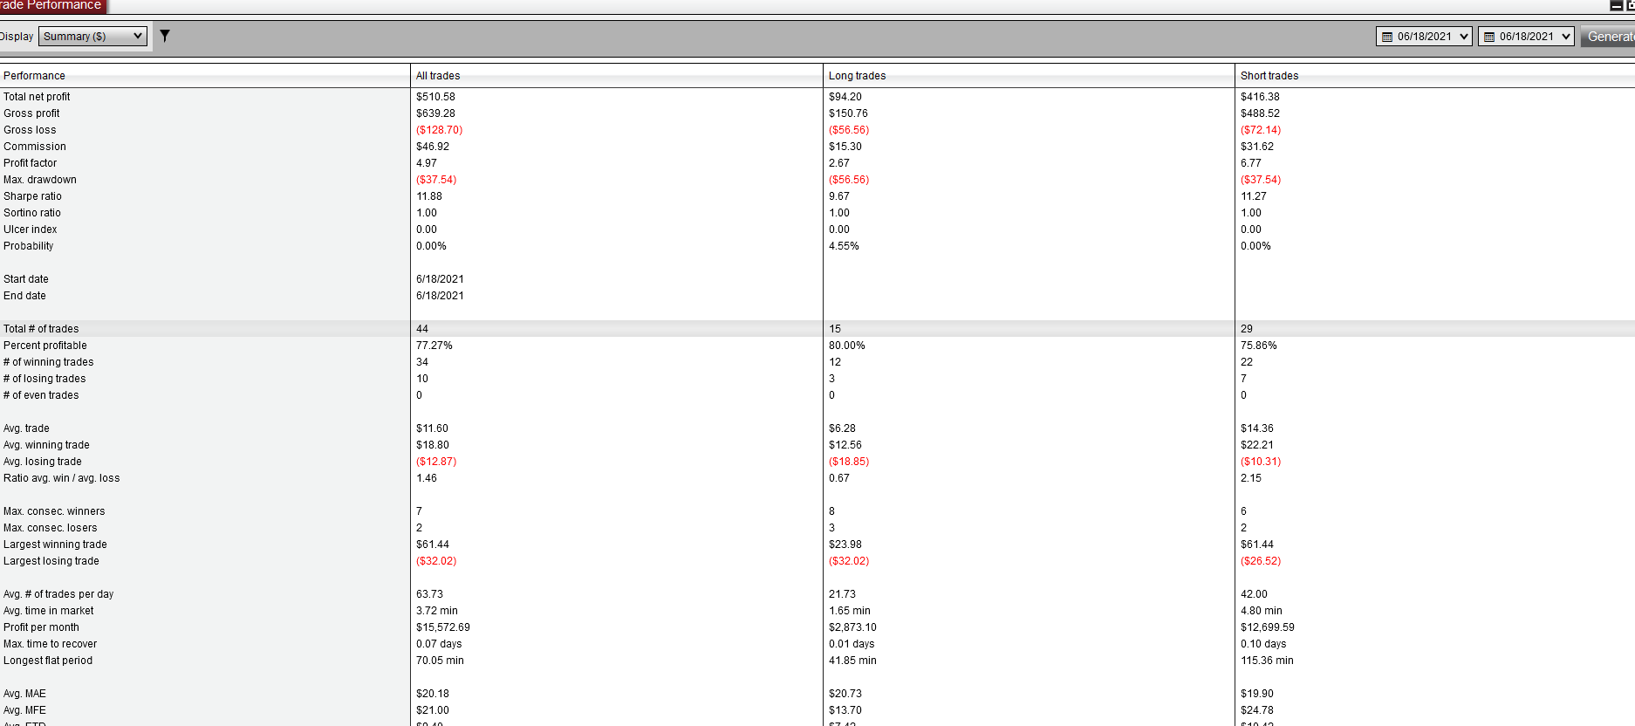This screenshot has width=1635, height=726.
Task: Click Short trades total net profit $416.38
Action: (1260, 97)
